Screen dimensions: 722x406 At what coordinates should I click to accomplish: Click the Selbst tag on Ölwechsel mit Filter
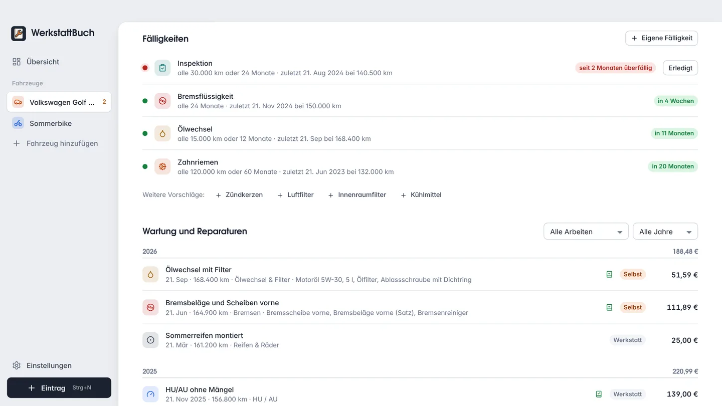tap(633, 274)
